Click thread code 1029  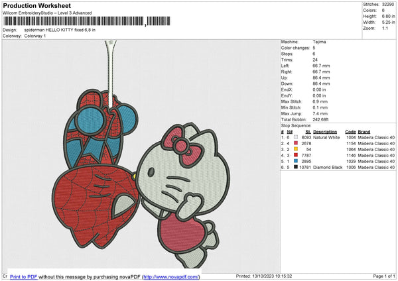click(351, 161)
